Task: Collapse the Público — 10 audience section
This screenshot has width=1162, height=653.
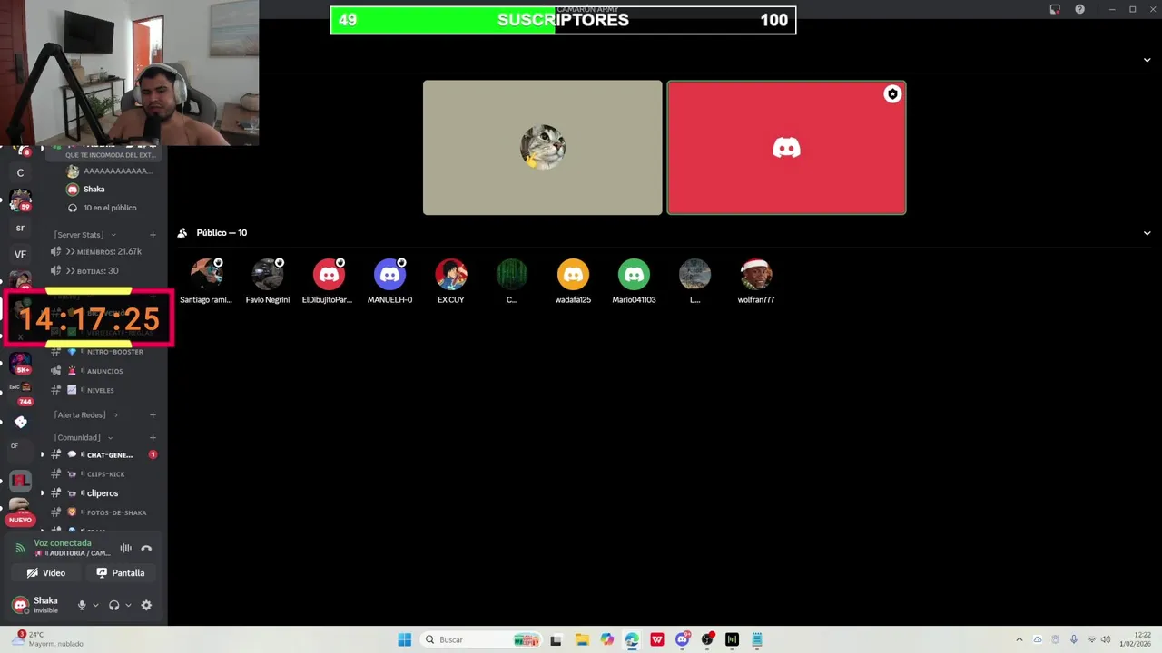Action: [x=1147, y=233]
